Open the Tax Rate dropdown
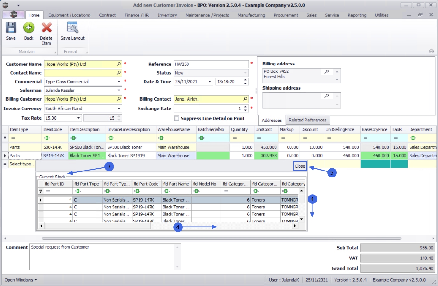This screenshot has height=286, width=438. 78,118
